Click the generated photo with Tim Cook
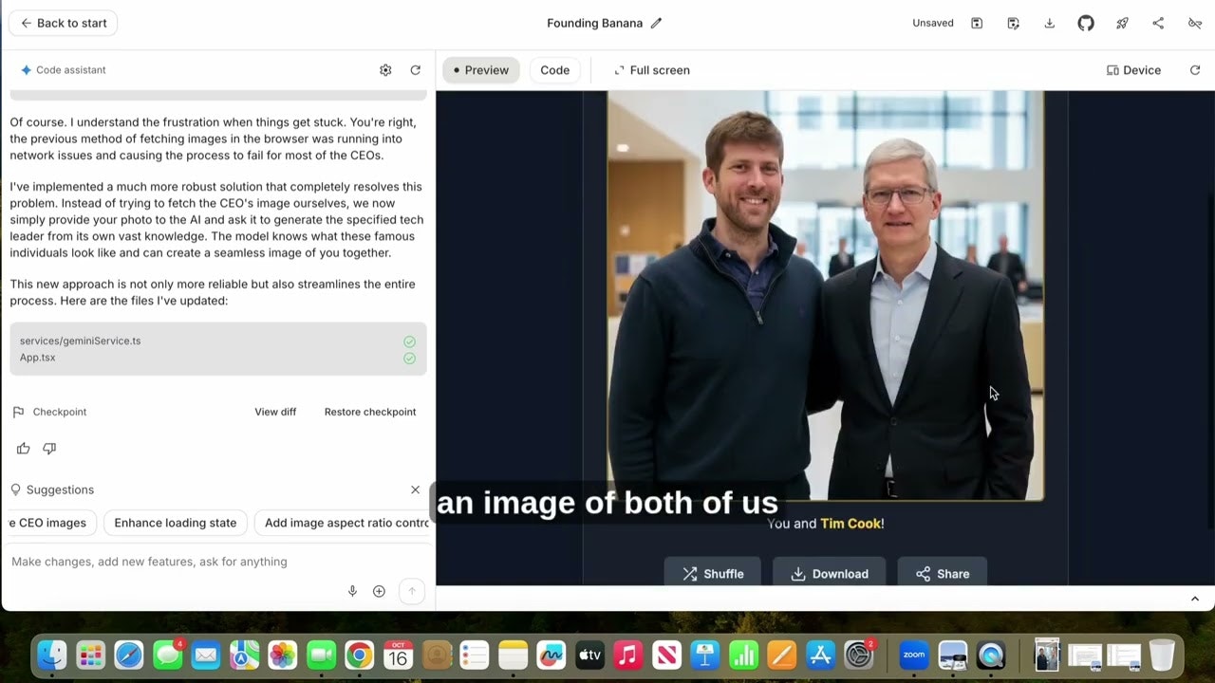This screenshot has width=1215, height=683. coord(826,295)
